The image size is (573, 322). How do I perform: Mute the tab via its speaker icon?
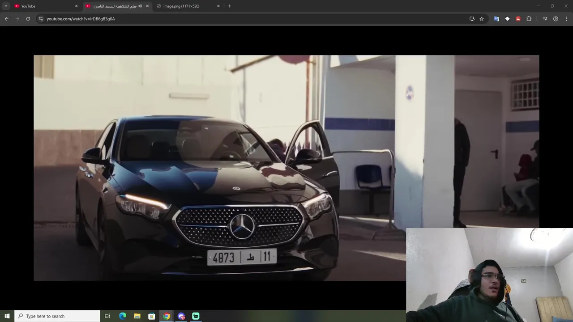[140, 6]
